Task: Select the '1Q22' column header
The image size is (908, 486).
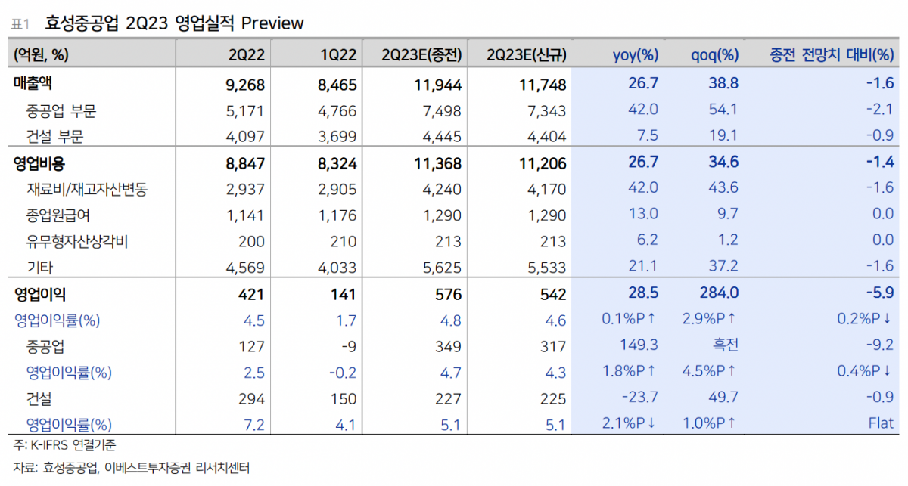Action: click(x=337, y=54)
